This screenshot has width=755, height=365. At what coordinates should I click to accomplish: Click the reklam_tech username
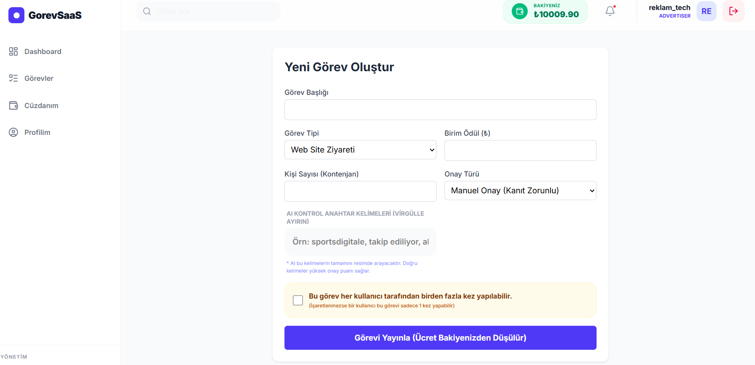click(669, 8)
